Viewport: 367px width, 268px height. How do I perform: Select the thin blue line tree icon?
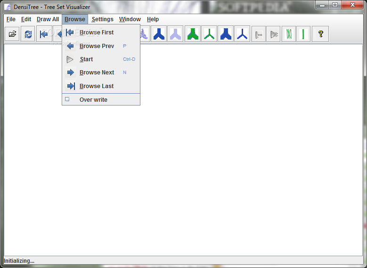[242, 34]
